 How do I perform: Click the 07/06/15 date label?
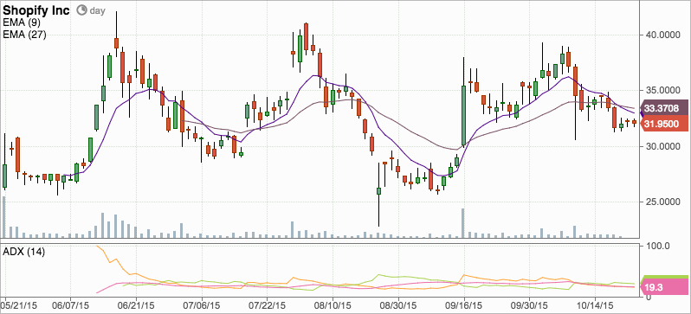pos(201,304)
